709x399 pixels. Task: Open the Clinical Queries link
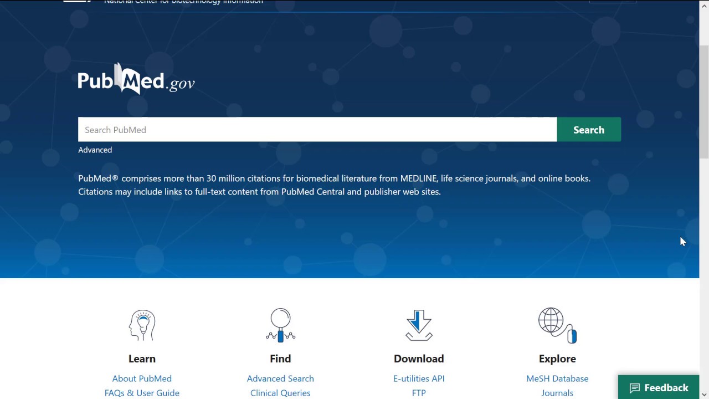coord(280,393)
